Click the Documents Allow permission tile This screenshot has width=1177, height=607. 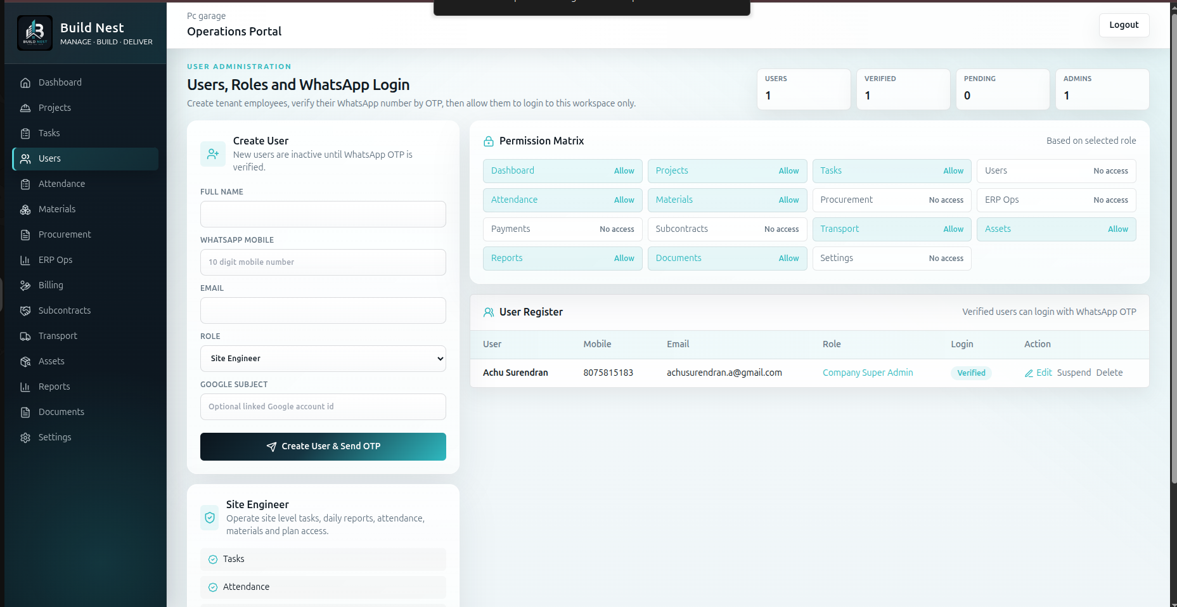(x=727, y=259)
